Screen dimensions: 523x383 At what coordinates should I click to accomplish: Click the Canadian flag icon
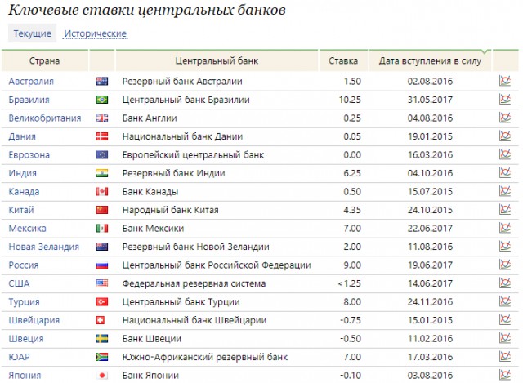click(x=102, y=191)
